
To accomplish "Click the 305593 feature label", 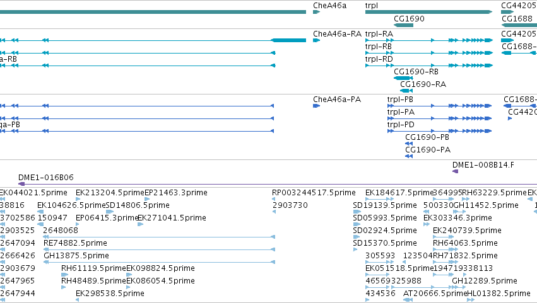I will (x=380, y=256).
